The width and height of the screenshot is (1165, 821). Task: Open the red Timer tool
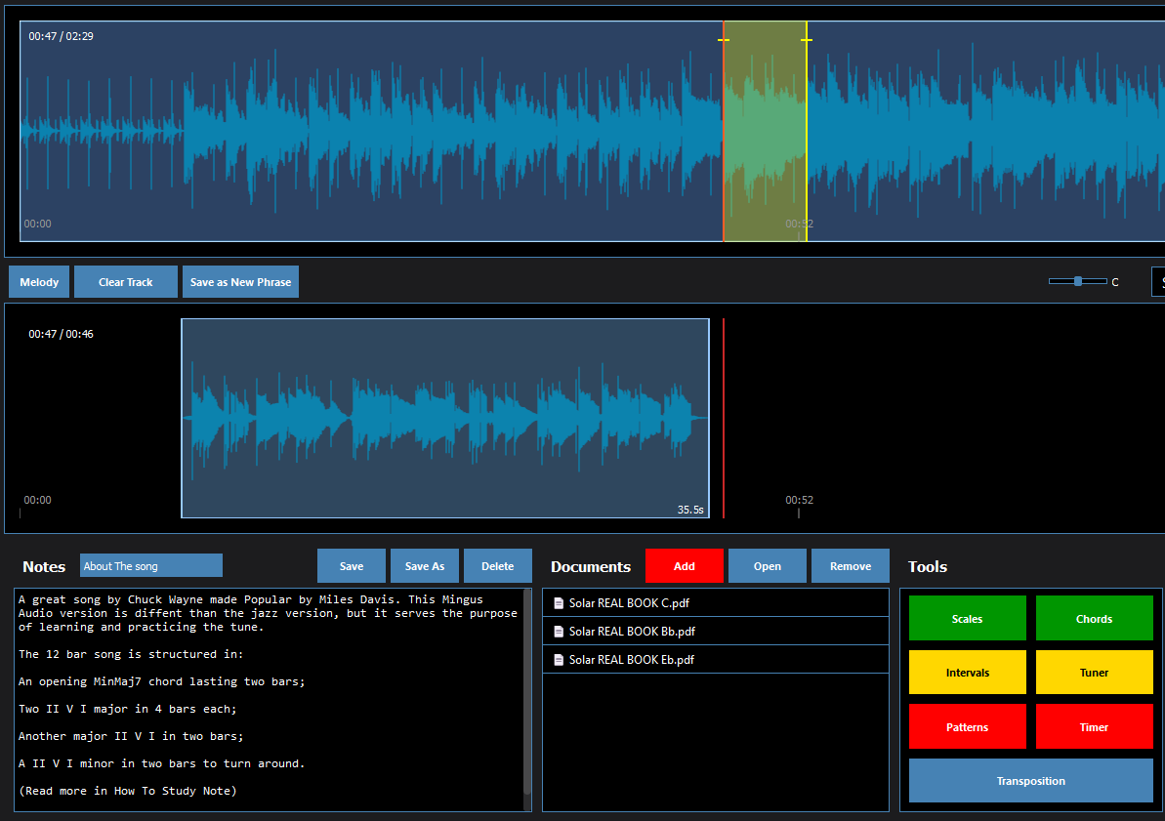[x=1094, y=727]
